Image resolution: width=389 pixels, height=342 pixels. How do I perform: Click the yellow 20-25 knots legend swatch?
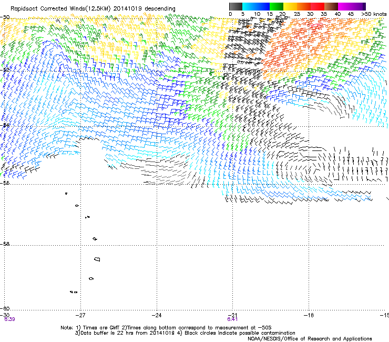[290, 6]
